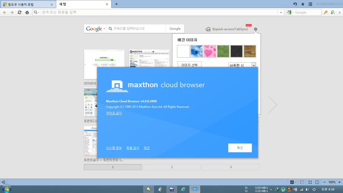Open favorites star icon
This screenshot has width=343, height=193.
303,4
